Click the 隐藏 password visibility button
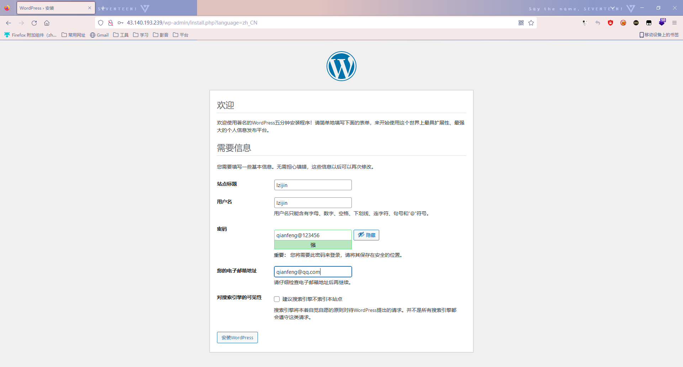683x367 pixels. click(x=366, y=235)
